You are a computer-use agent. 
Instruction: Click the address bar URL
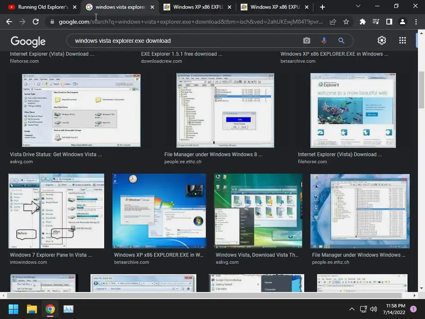191,22
